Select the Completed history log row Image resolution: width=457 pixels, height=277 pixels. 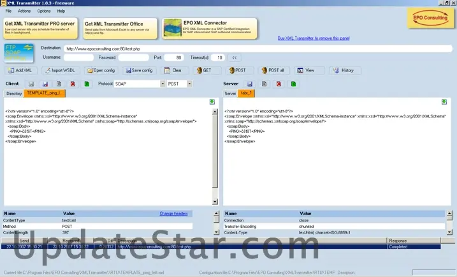coord(221,247)
